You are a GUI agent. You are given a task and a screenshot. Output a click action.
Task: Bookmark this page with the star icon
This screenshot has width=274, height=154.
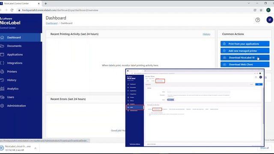pyautogui.click(x=261, y=10)
